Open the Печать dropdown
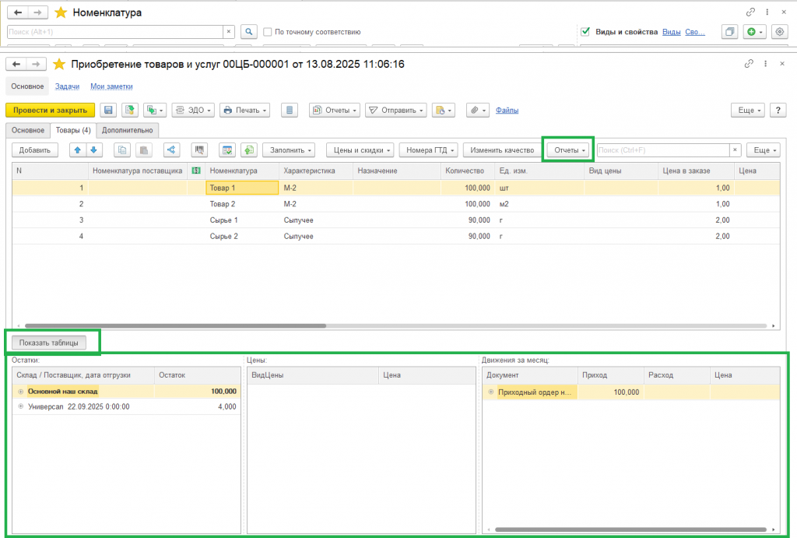Image resolution: width=797 pixels, height=538 pixels. pyautogui.click(x=244, y=111)
